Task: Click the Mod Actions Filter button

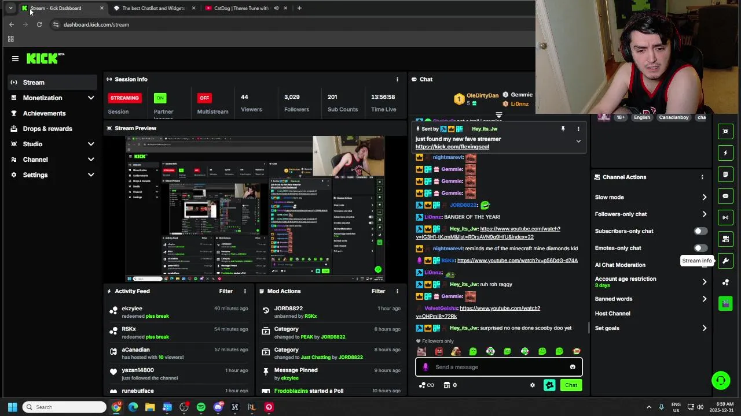Action: click(378, 291)
